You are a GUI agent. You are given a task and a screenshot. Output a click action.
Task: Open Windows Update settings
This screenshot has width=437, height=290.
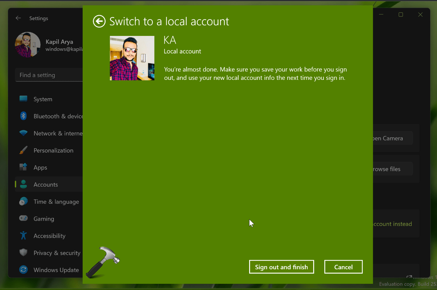coord(56,270)
